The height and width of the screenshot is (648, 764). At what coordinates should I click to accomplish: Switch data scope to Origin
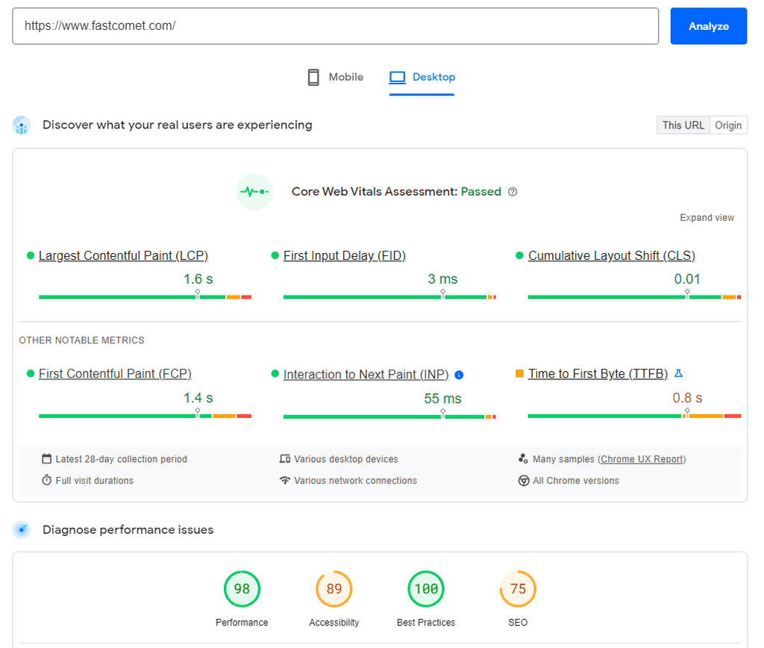click(728, 125)
